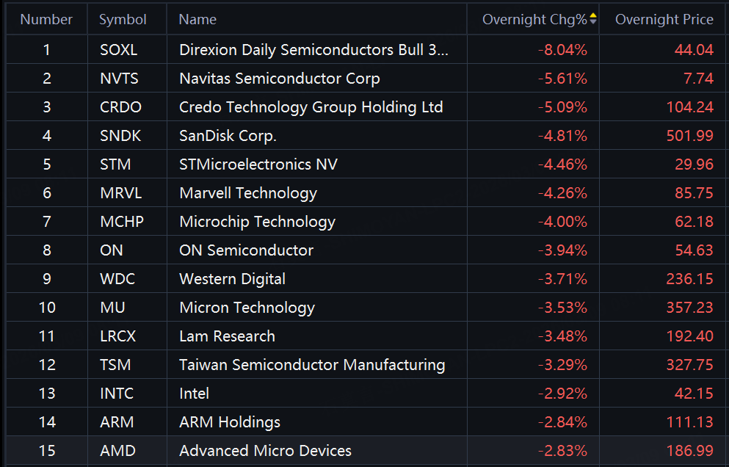This screenshot has width=729, height=467.
Task: Click the Symbol column header
Action: pos(123,19)
